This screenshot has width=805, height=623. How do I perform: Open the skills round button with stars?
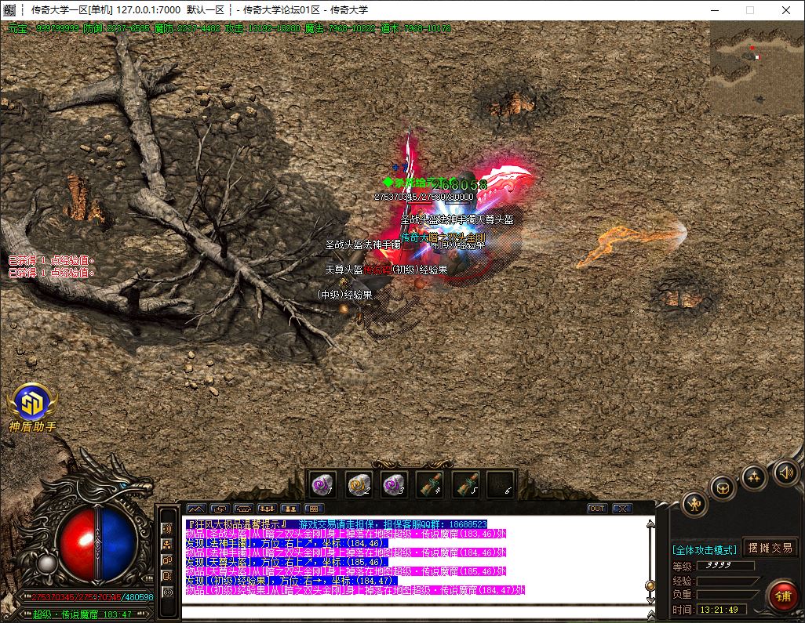[x=754, y=477]
